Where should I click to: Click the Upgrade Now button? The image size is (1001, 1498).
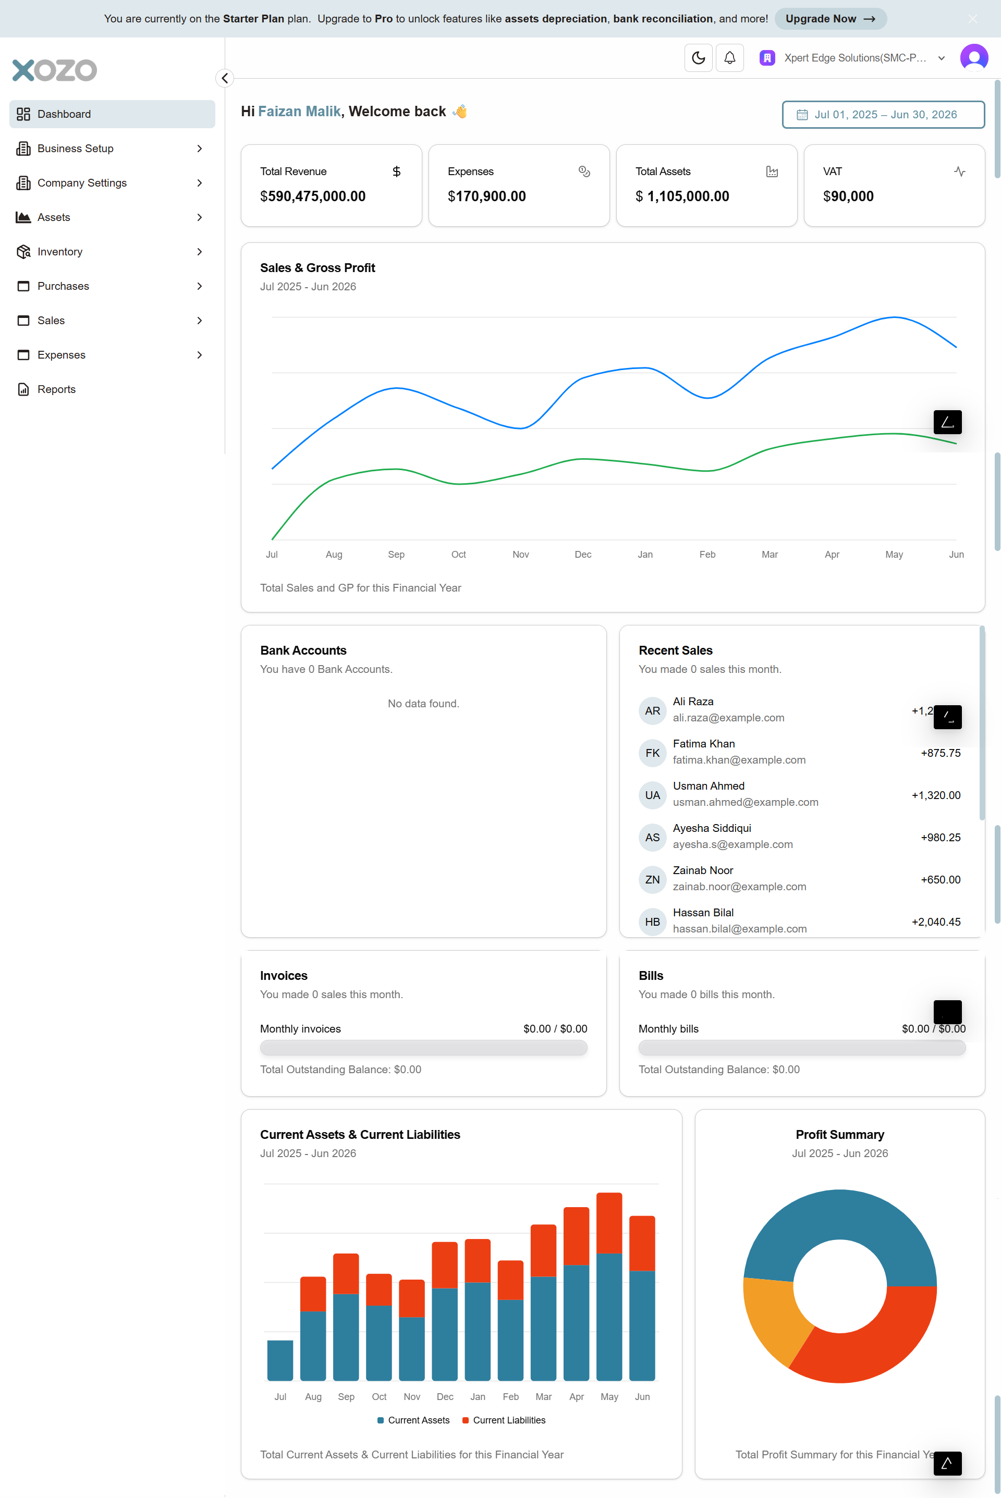coord(829,19)
